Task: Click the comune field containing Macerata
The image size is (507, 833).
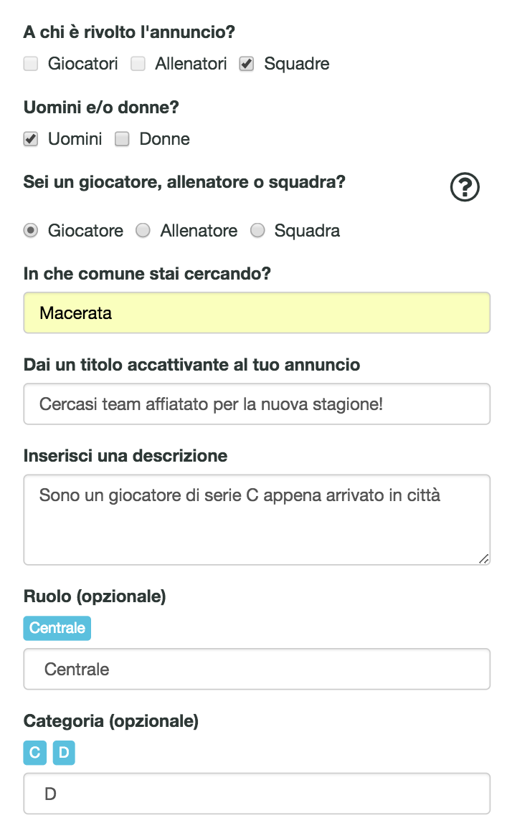Action: tap(257, 313)
